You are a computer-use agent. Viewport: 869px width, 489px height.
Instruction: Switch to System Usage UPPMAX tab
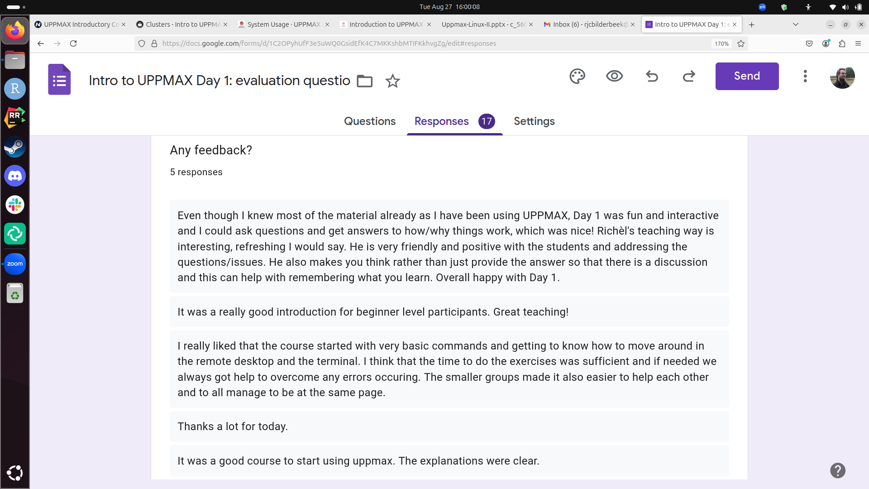pyautogui.click(x=284, y=24)
